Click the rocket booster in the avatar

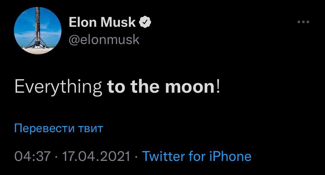click(x=38, y=29)
